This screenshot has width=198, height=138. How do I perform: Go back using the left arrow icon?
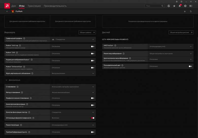point(7,11)
